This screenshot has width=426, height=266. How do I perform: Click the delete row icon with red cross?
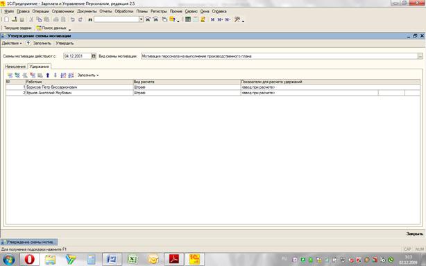pyautogui.click(x=33, y=75)
